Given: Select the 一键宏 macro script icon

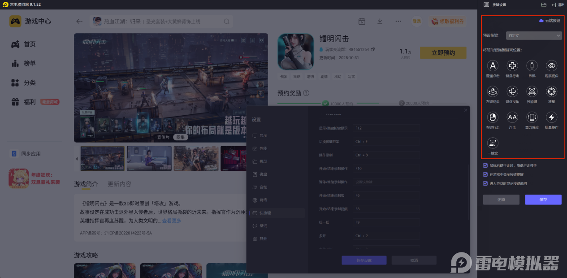Looking at the screenshot, I should click(493, 143).
